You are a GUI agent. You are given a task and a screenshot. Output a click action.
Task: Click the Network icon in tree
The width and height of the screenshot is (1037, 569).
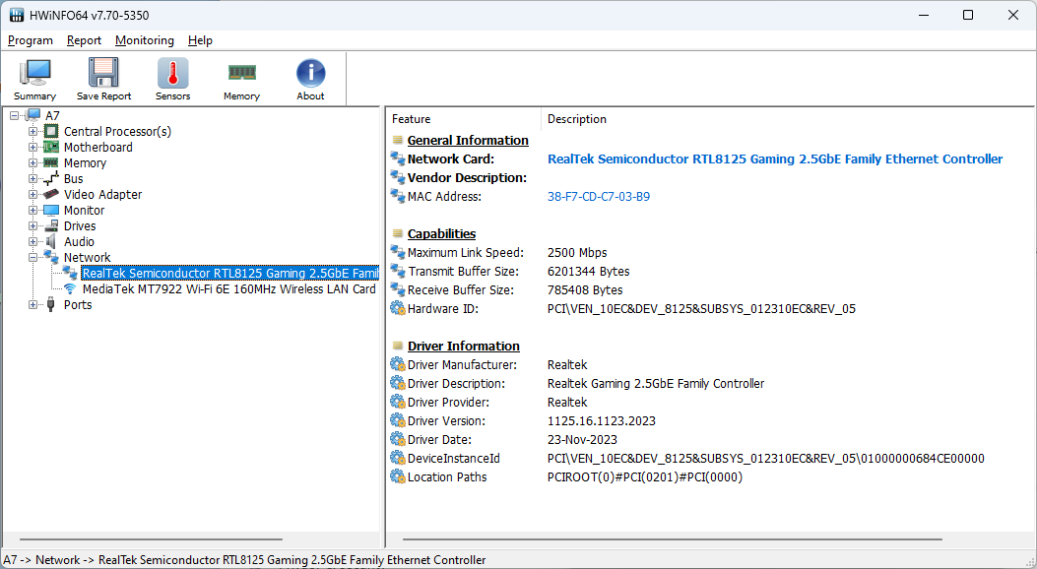(51, 257)
